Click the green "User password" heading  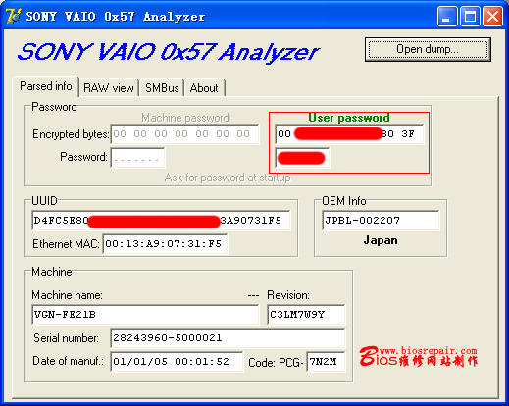[349, 118]
